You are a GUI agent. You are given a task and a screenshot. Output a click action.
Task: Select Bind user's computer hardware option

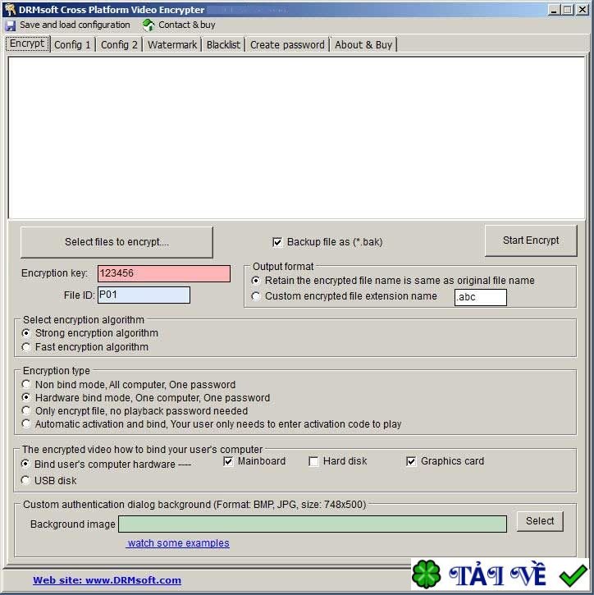[25, 464]
